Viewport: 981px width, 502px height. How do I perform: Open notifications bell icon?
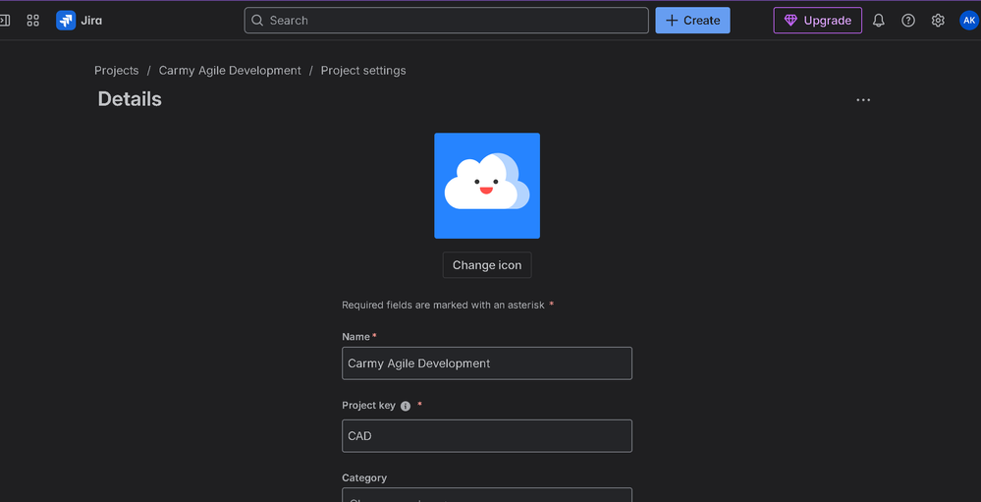[x=879, y=20]
